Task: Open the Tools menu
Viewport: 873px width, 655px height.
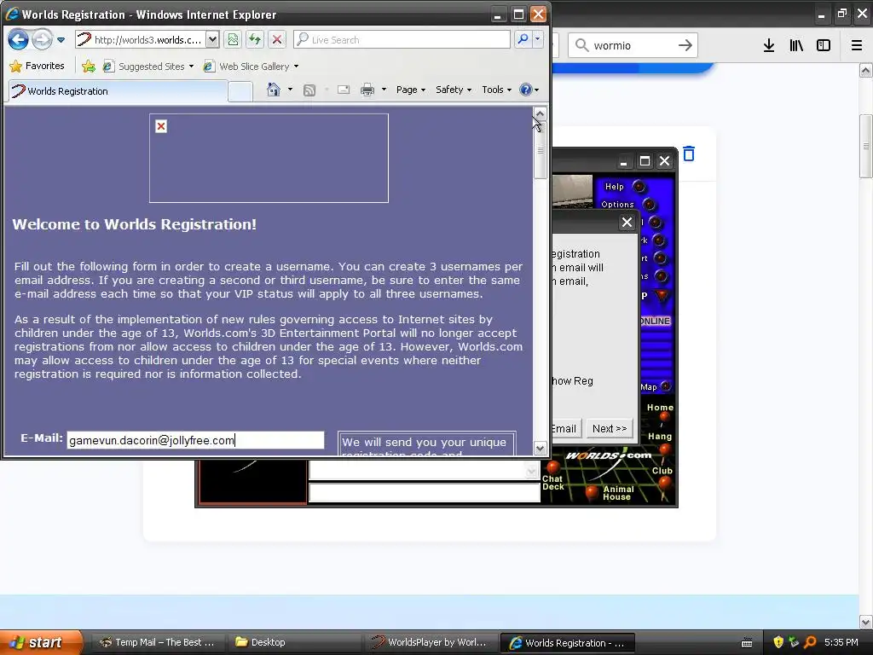Action: point(496,90)
